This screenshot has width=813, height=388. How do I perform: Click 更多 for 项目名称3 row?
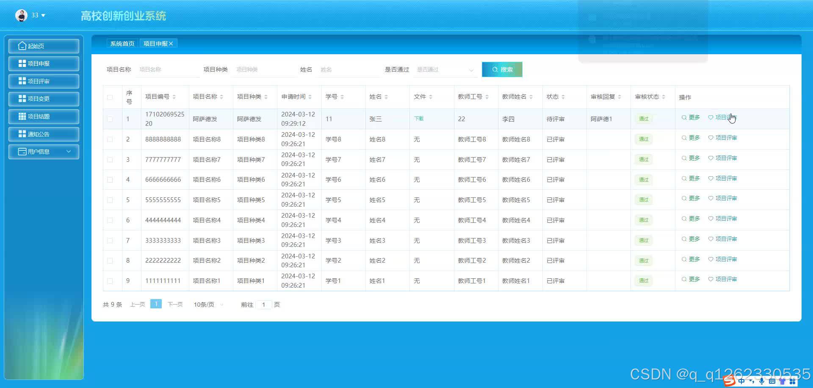click(x=691, y=239)
